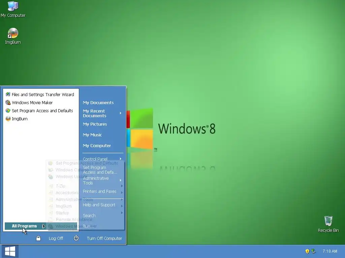Select the Recycle Bin desktop icon
Viewport: 345px width, 258px height.
coord(328,224)
